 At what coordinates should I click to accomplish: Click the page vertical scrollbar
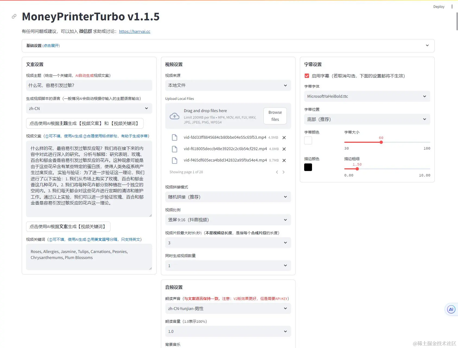[x=457, y=21]
